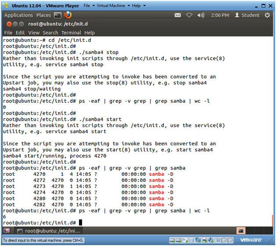Click the printer device icon
The height and width of the screenshot is (246, 276).
pos(204,240)
